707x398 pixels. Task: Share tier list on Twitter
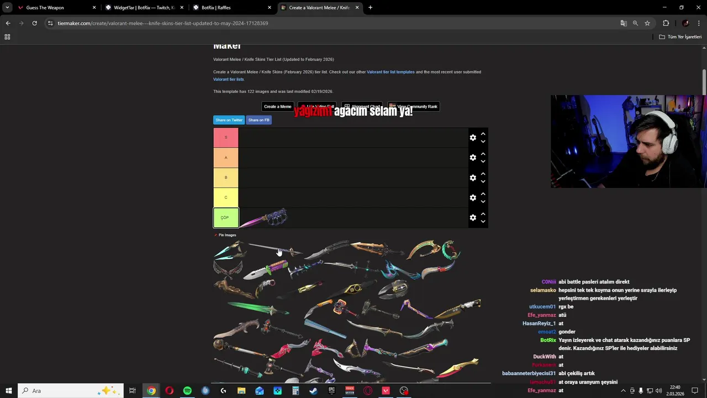[x=229, y=120]
